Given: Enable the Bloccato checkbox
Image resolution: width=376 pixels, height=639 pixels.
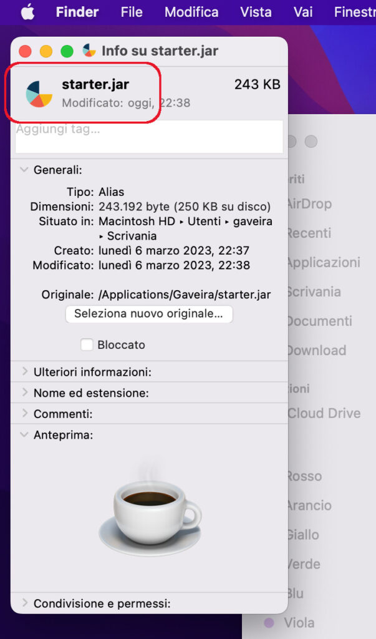Looking at the screenshot, I should (87, 344).
